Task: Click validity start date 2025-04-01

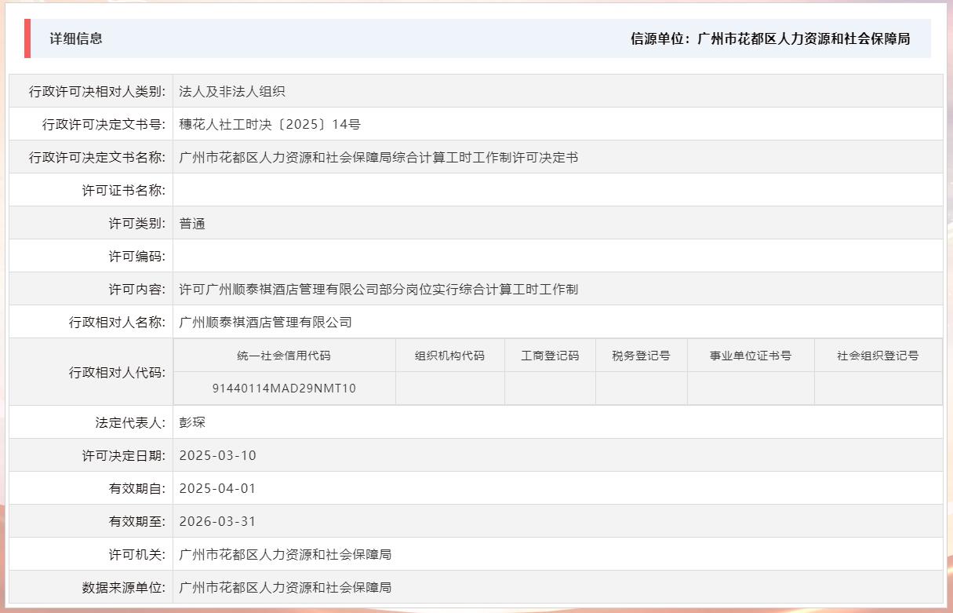Action: (x=217, y=487)
